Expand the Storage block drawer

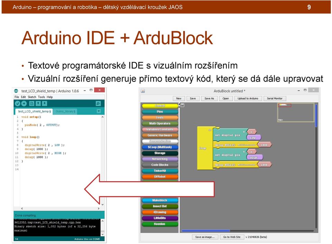(160, 153)
